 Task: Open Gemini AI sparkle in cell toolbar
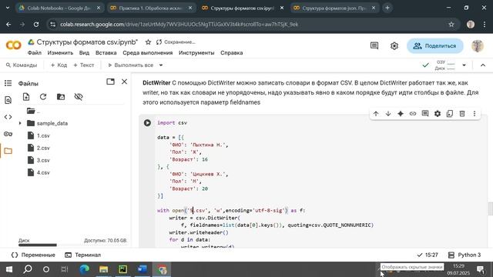pos(401,114)
